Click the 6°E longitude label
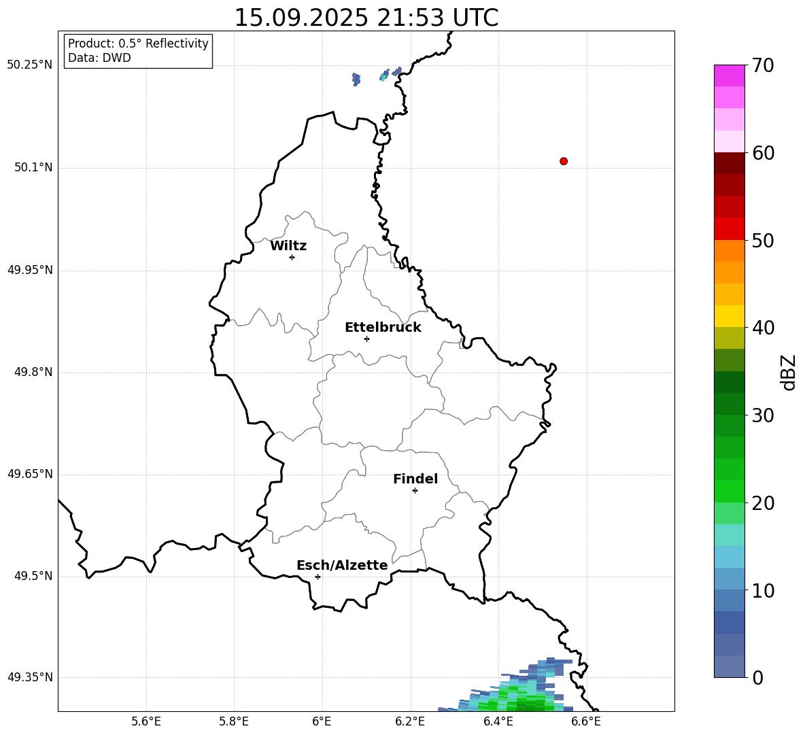Screen dimensions: 805x735 pyautogui.click(x=322, y=721)
